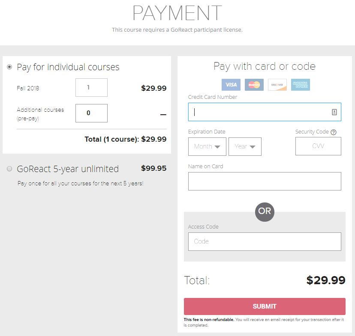
Task: Click the autofill icon in card number field
Action: pyautogui.click(x=334, y=112)
